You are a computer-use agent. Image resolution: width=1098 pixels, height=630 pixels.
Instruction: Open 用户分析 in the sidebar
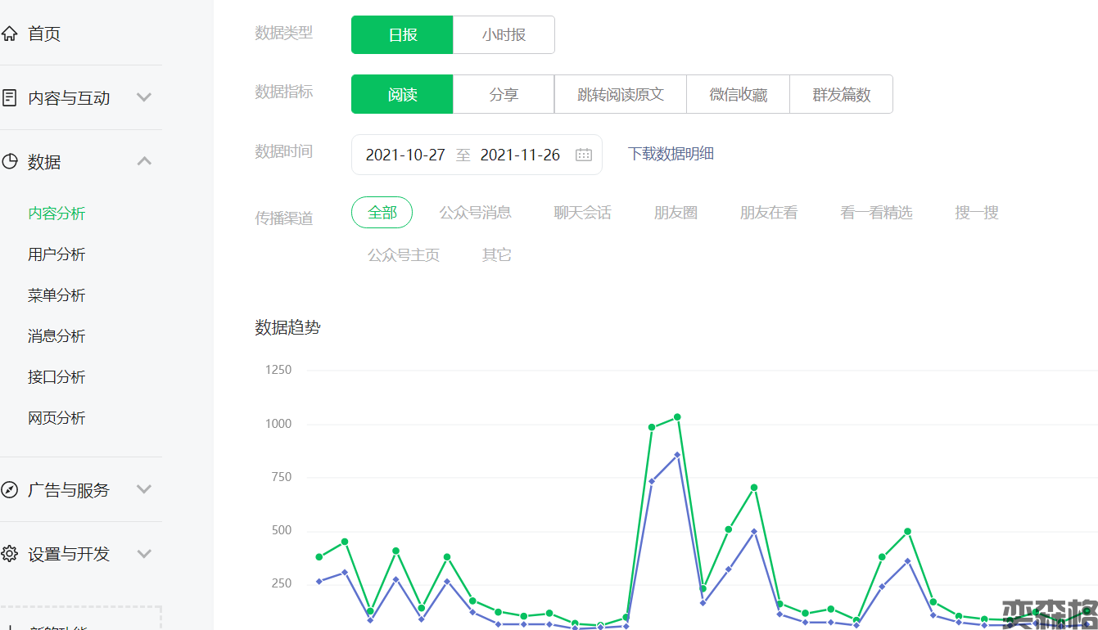click(x=56, y=254)
